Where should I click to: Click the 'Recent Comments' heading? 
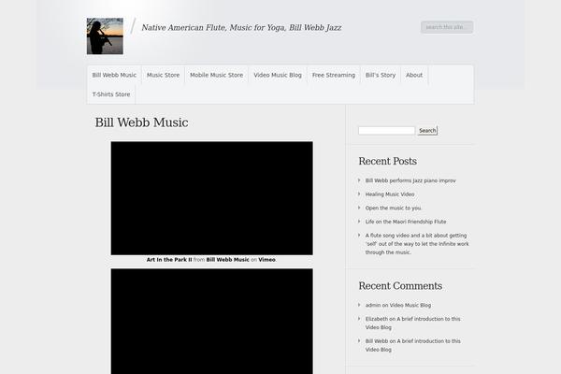click(400, 285)
